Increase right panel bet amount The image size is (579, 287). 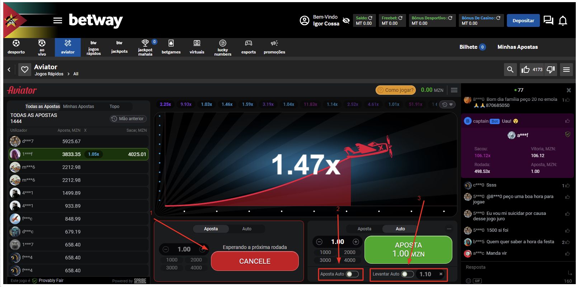click(x=356, y=242)
